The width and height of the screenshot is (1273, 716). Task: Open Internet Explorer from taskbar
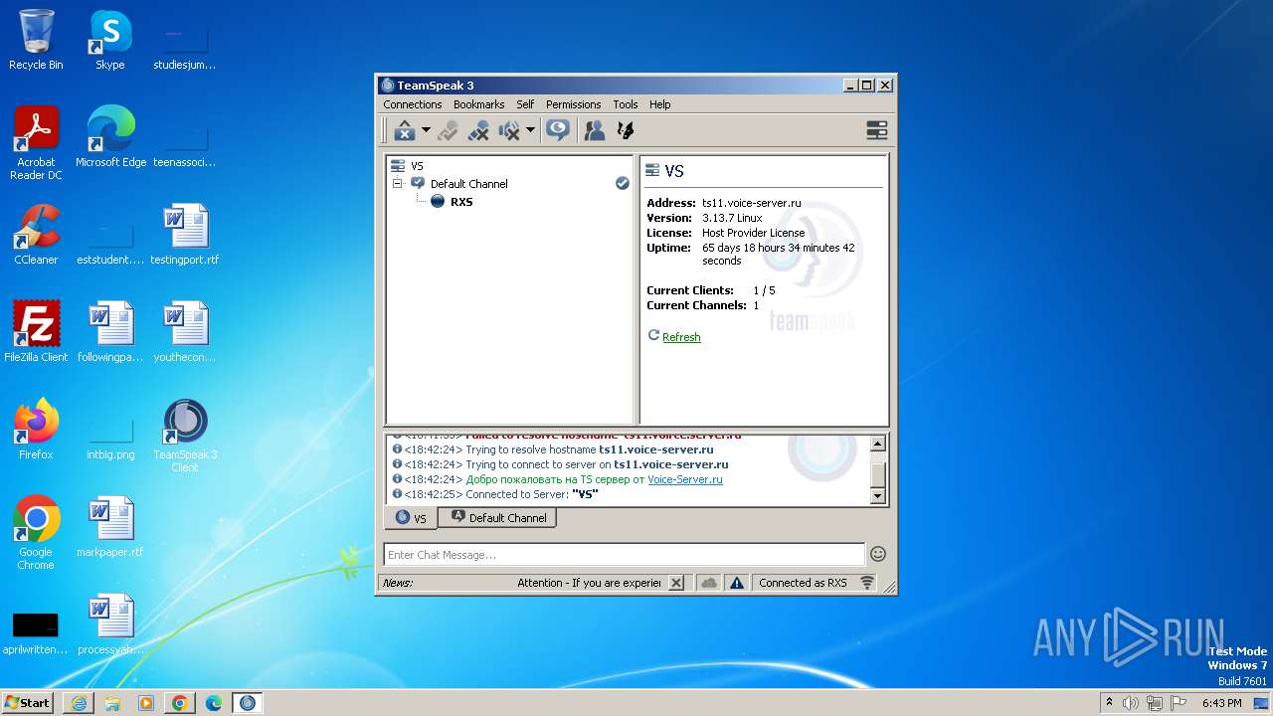79,703
